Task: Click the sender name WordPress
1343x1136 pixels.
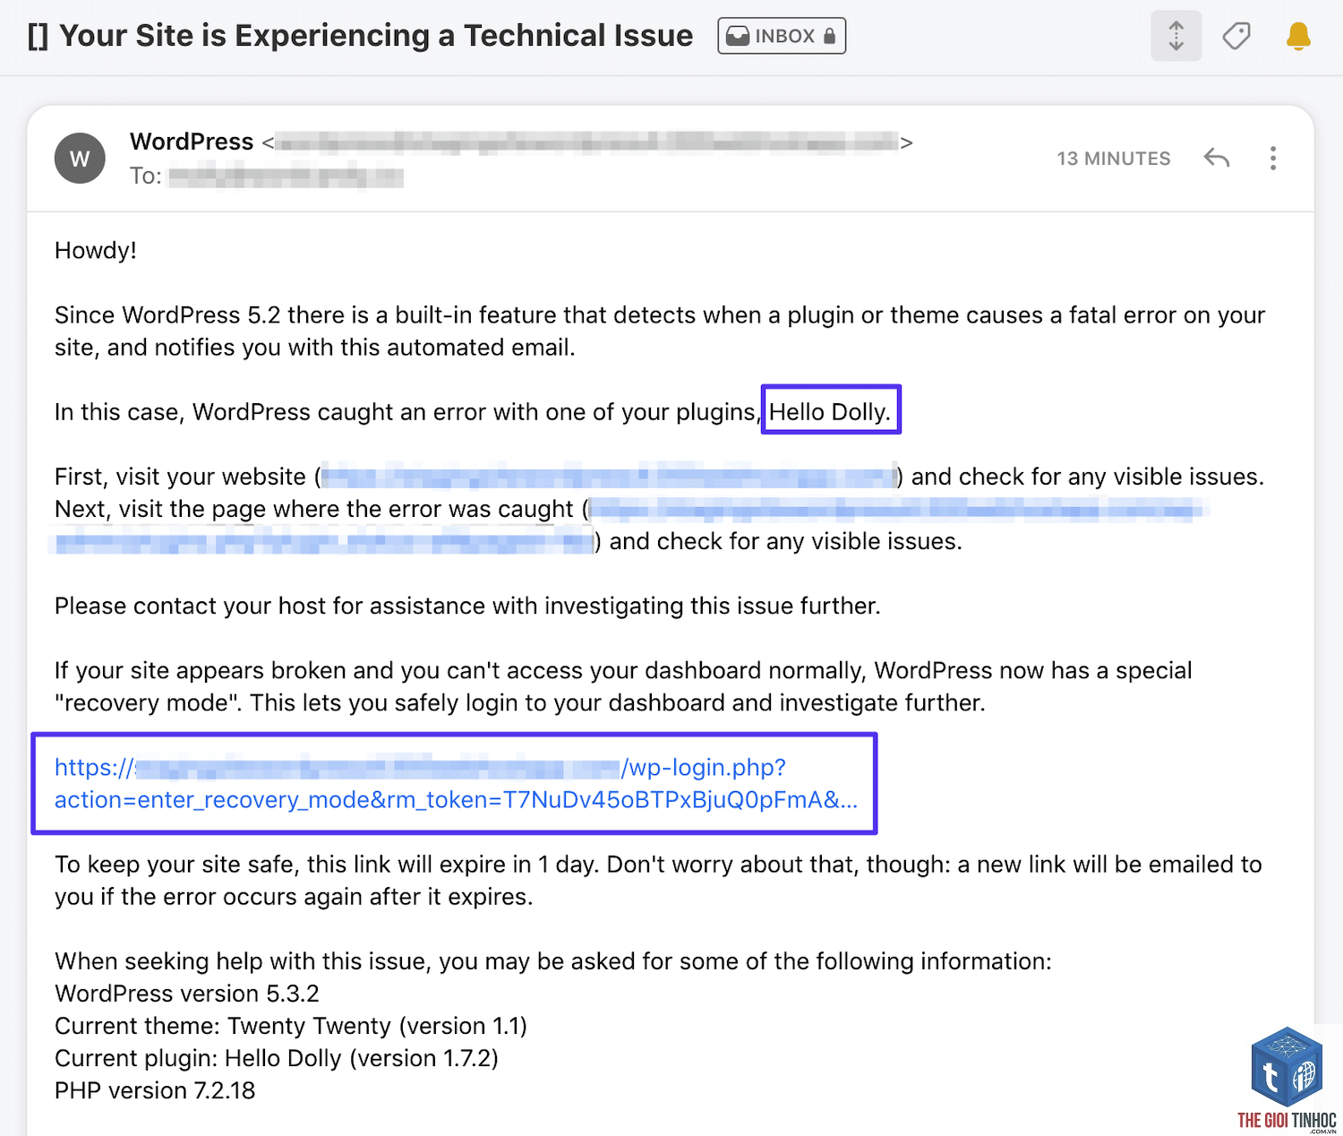Action: [192, 142]
